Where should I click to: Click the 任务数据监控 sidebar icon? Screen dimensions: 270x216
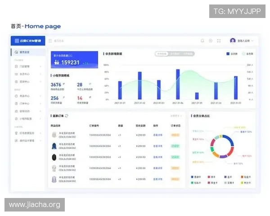tap(16, 133)
